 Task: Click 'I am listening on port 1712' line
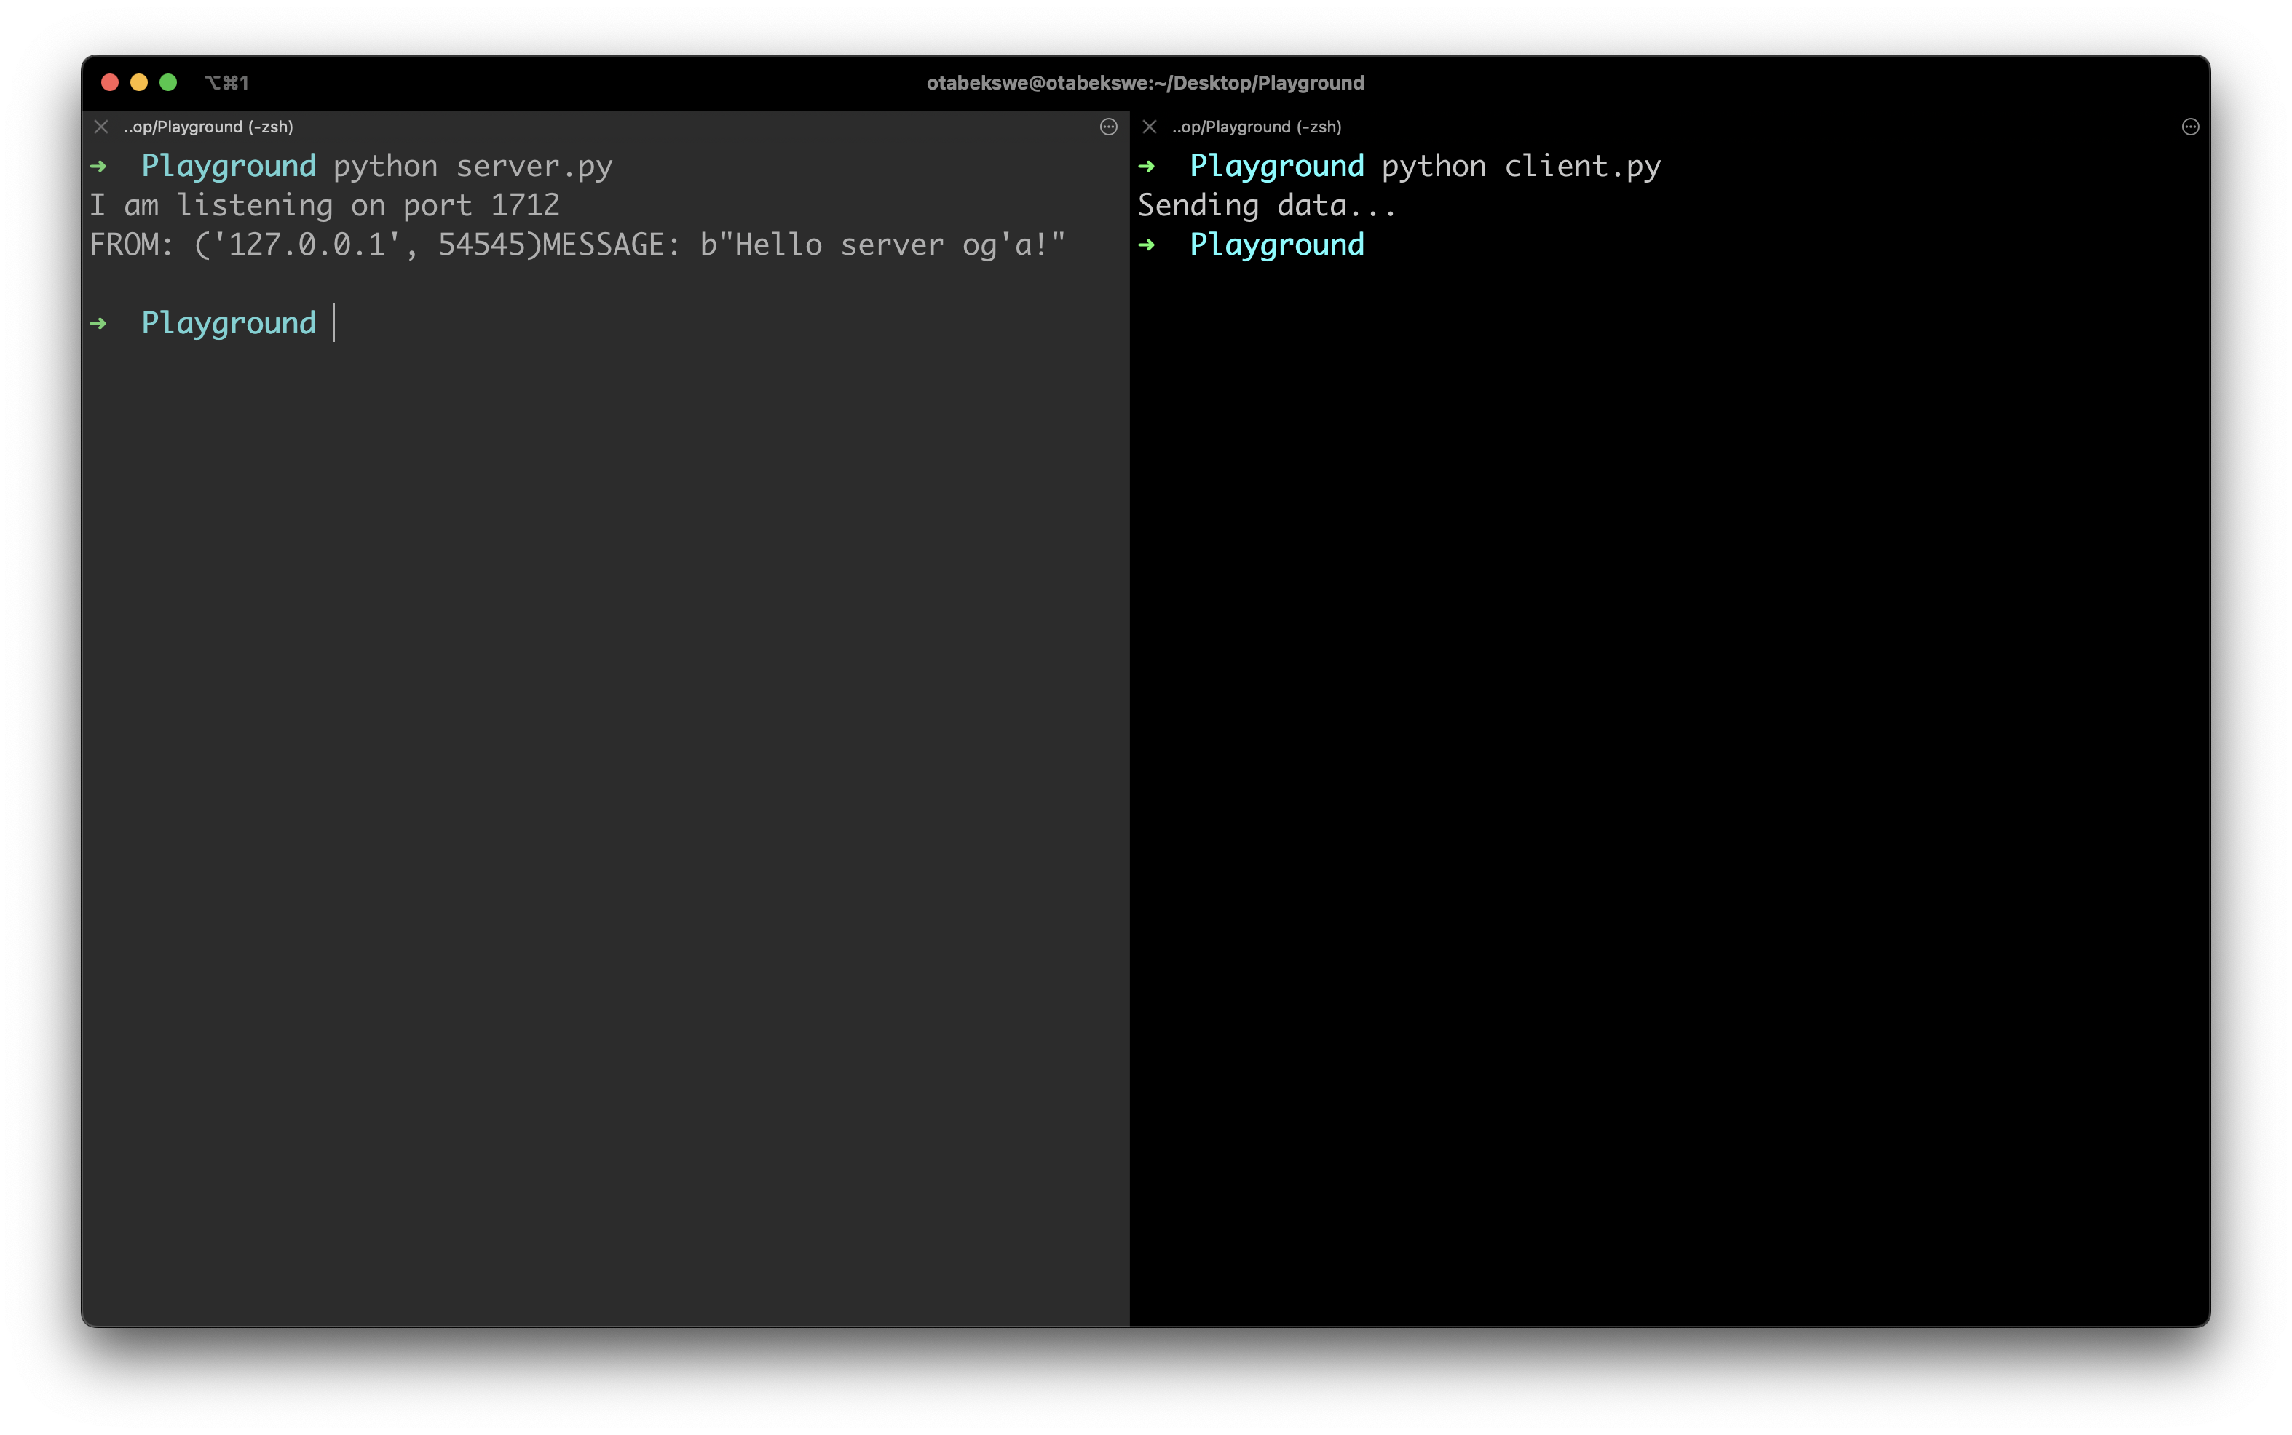324,205
